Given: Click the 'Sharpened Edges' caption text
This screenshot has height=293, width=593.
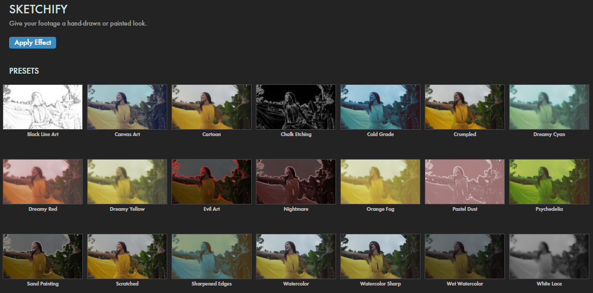Looking at the screenshot, I should [212, 284].
